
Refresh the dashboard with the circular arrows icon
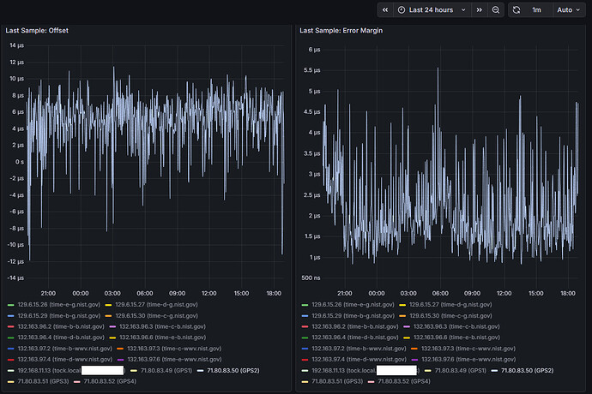tap(516, 10)
